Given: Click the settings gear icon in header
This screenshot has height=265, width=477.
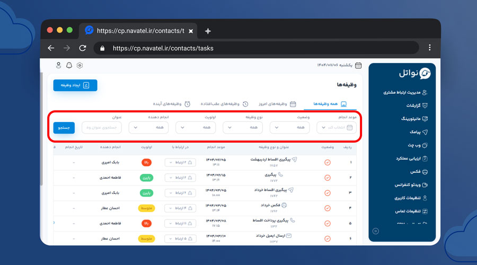Looking at the screenshot, I should tap(79, 65).
